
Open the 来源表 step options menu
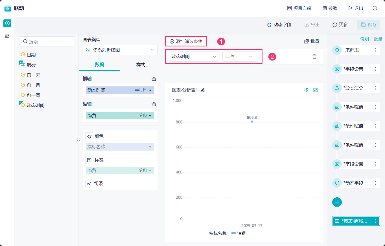tap(375, 50)
